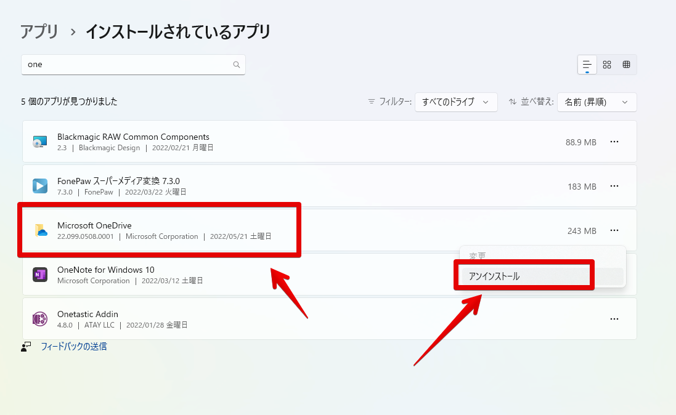The width and height of the screenshot is (676, 415).
Task: Click the Microsoft OneDrive app icon
Action: [41, 230]
